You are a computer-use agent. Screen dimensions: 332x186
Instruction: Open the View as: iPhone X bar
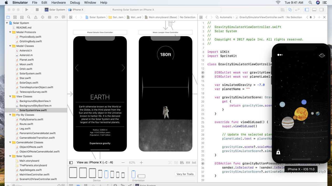pos(95,162)
